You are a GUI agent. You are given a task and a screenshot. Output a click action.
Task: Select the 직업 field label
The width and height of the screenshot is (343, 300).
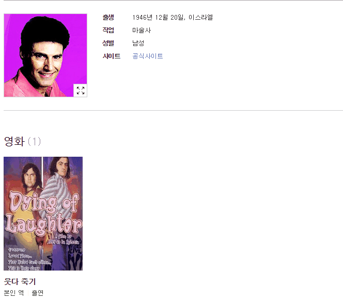point(108,30)
